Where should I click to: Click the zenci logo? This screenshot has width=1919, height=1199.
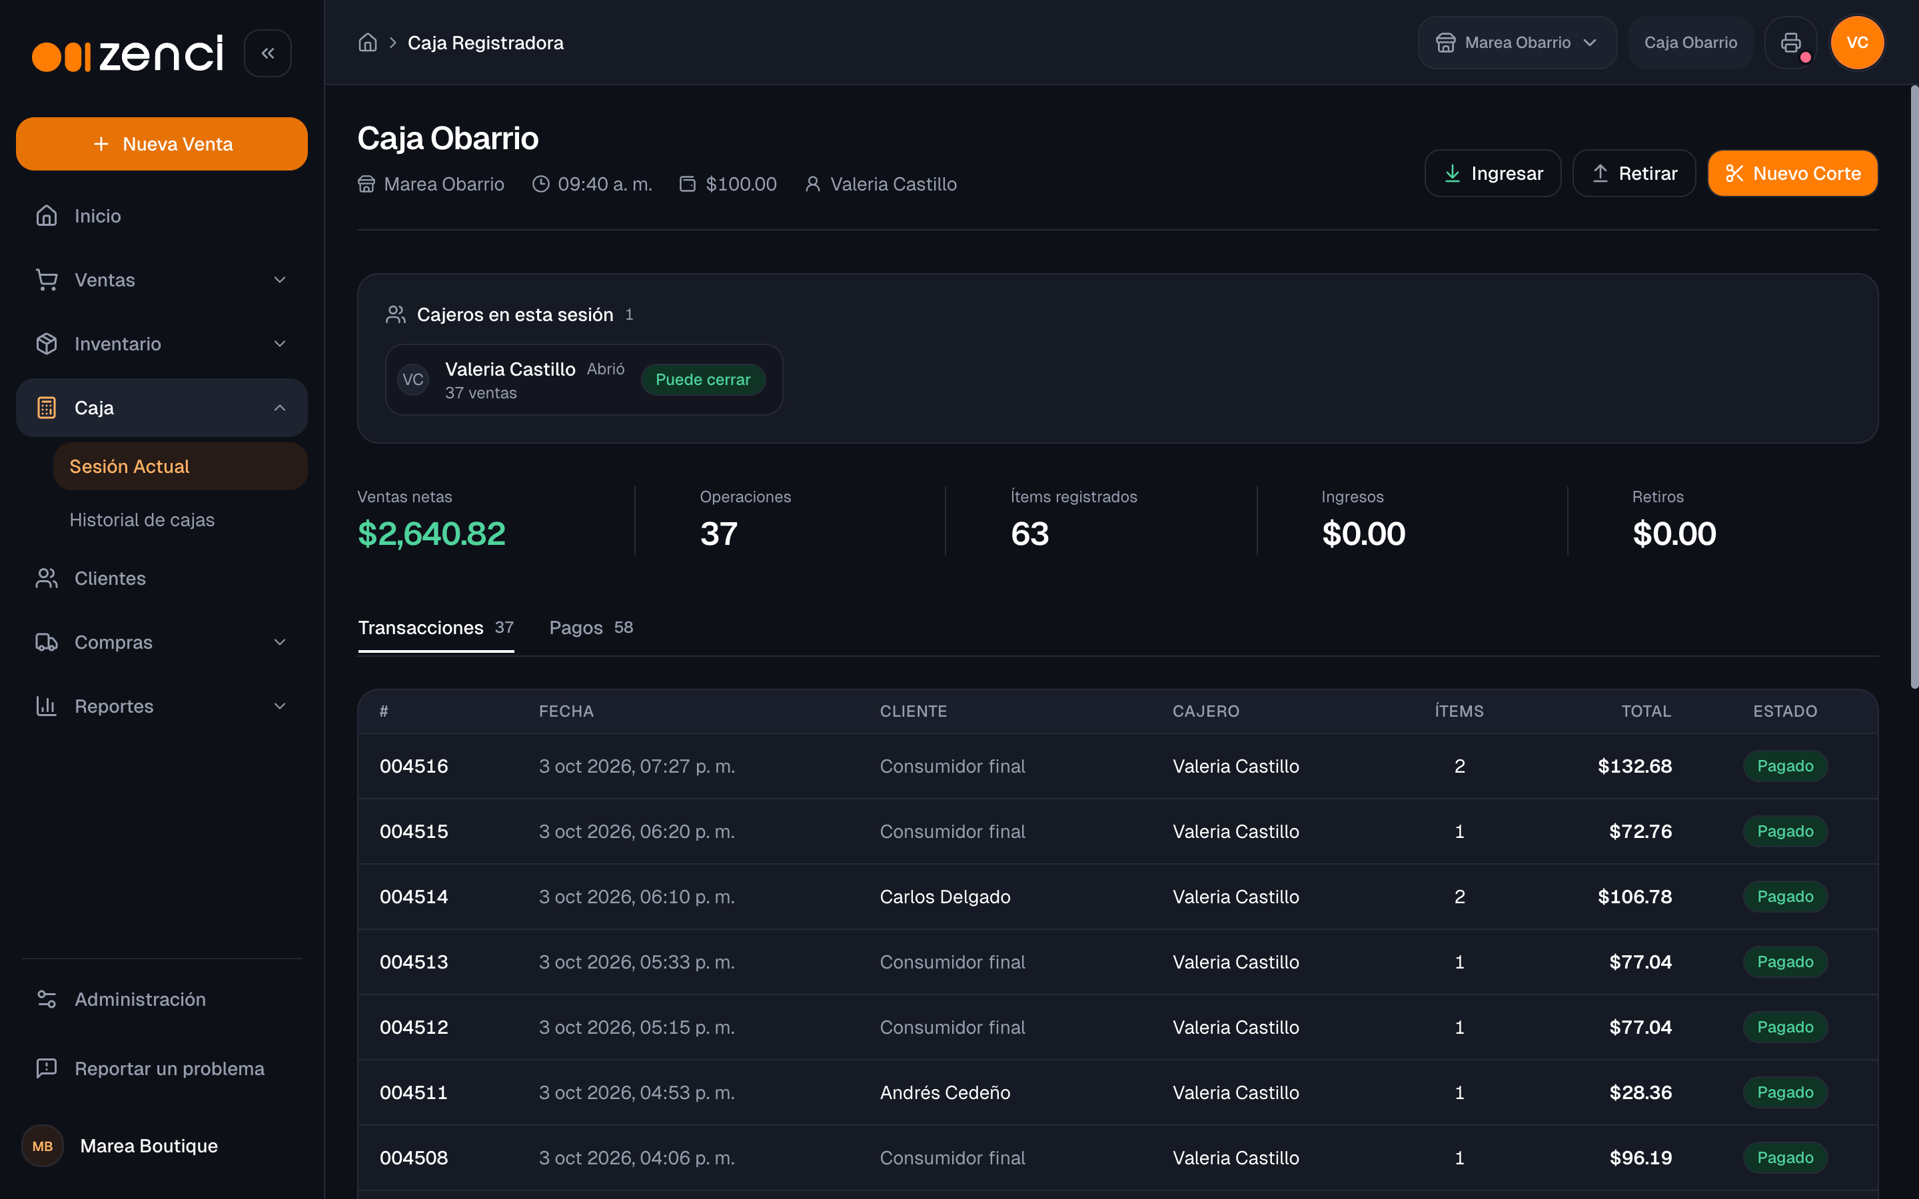click(128, 53)
